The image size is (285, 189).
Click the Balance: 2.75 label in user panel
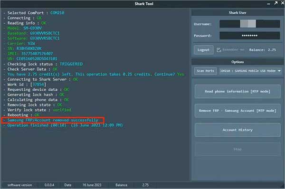pos(263,50)
